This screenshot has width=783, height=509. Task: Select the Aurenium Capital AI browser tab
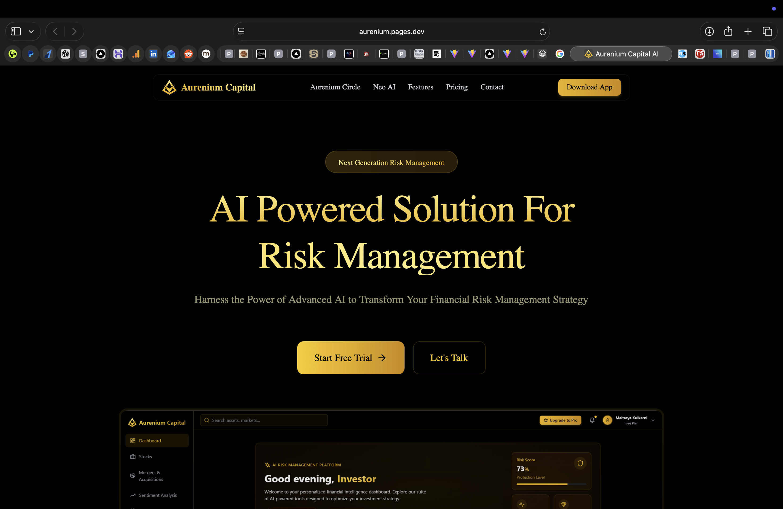coord(621,54)
